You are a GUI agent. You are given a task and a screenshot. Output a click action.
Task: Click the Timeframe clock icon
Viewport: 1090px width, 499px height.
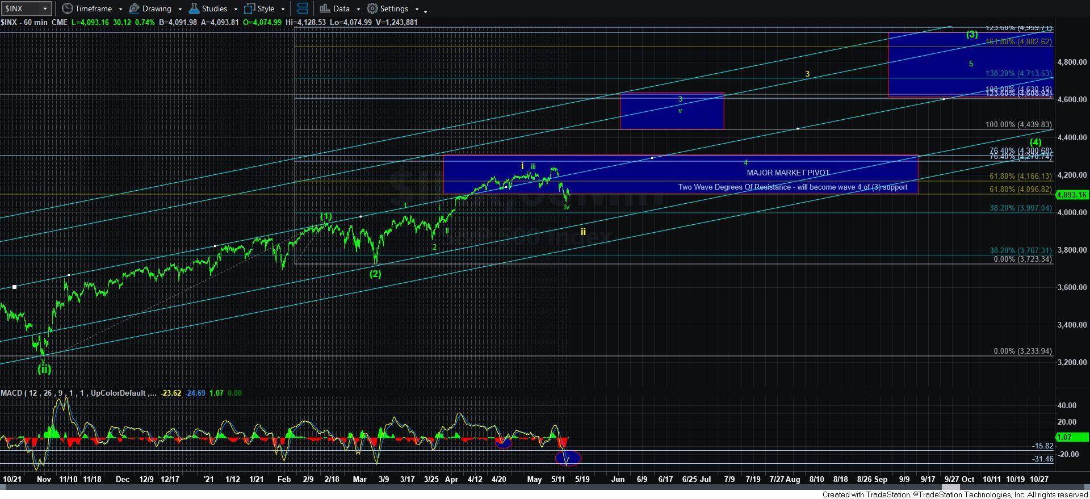tap(67, 9)
